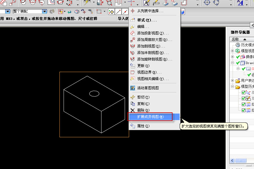Click the blue arrow crosshair reset icon
Viewport: 254px width, 169px height.
(x=84, y=12)
